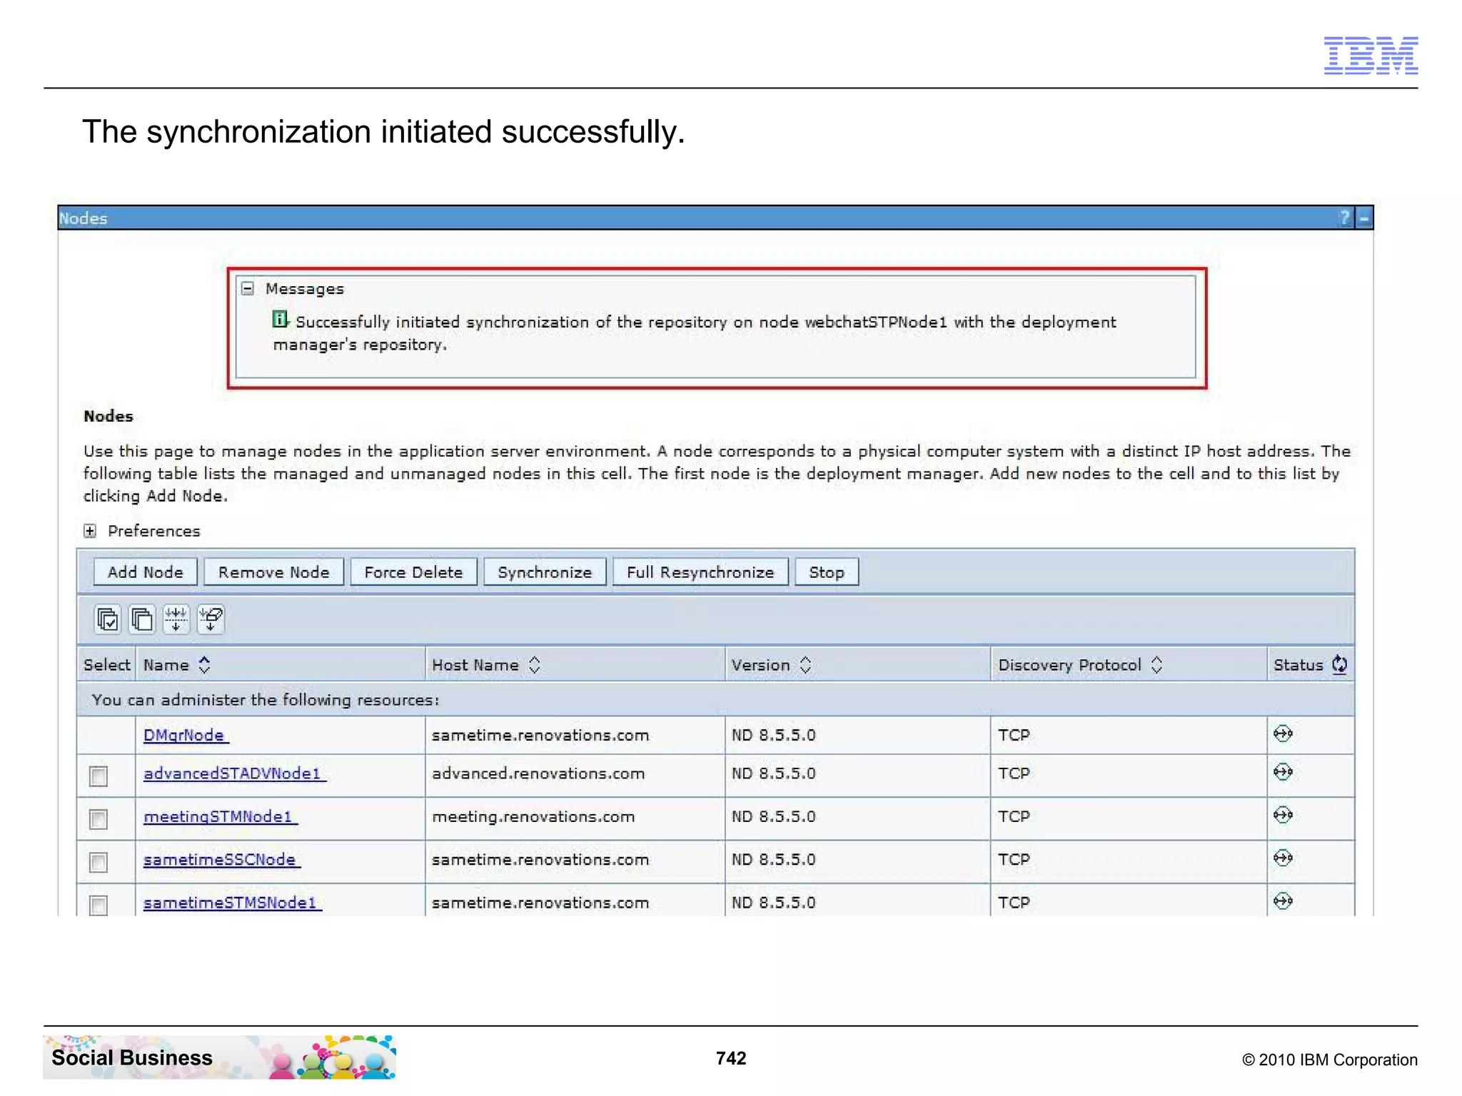Show the filter view icon
Viewport: 1462px width, 1096px height.
176,619
